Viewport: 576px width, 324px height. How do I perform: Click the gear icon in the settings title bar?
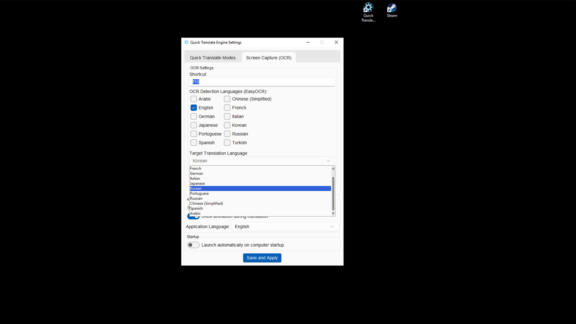(186, 42)
